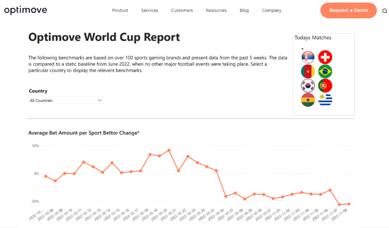Screen dimensions: 389x228
Task: Select the South Korea flag icon
Action: [308, 86]
